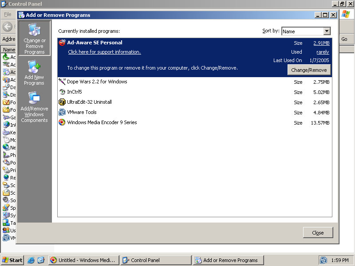Click Taskbar and Start Menu icon in list
Screen dimensions: 355x266
(x=6, y=223)
